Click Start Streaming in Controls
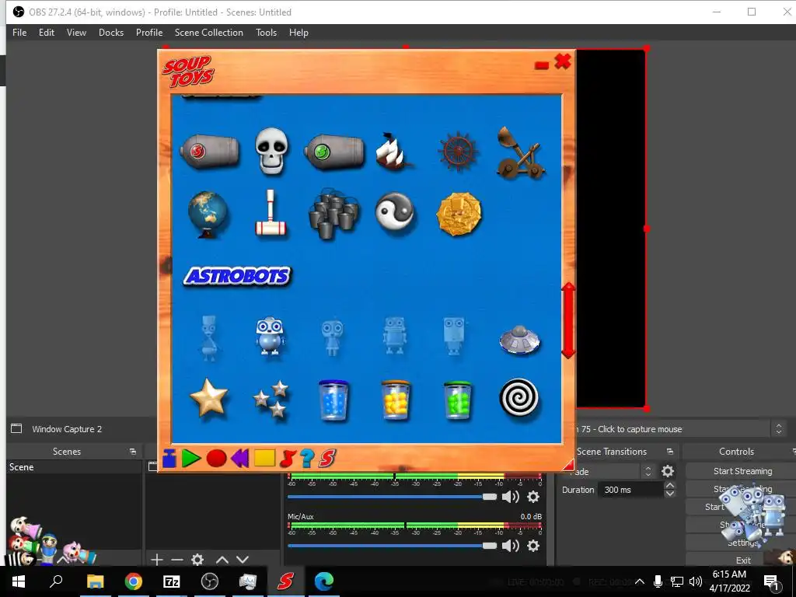796x597 pixels. (x=742, y=471)
